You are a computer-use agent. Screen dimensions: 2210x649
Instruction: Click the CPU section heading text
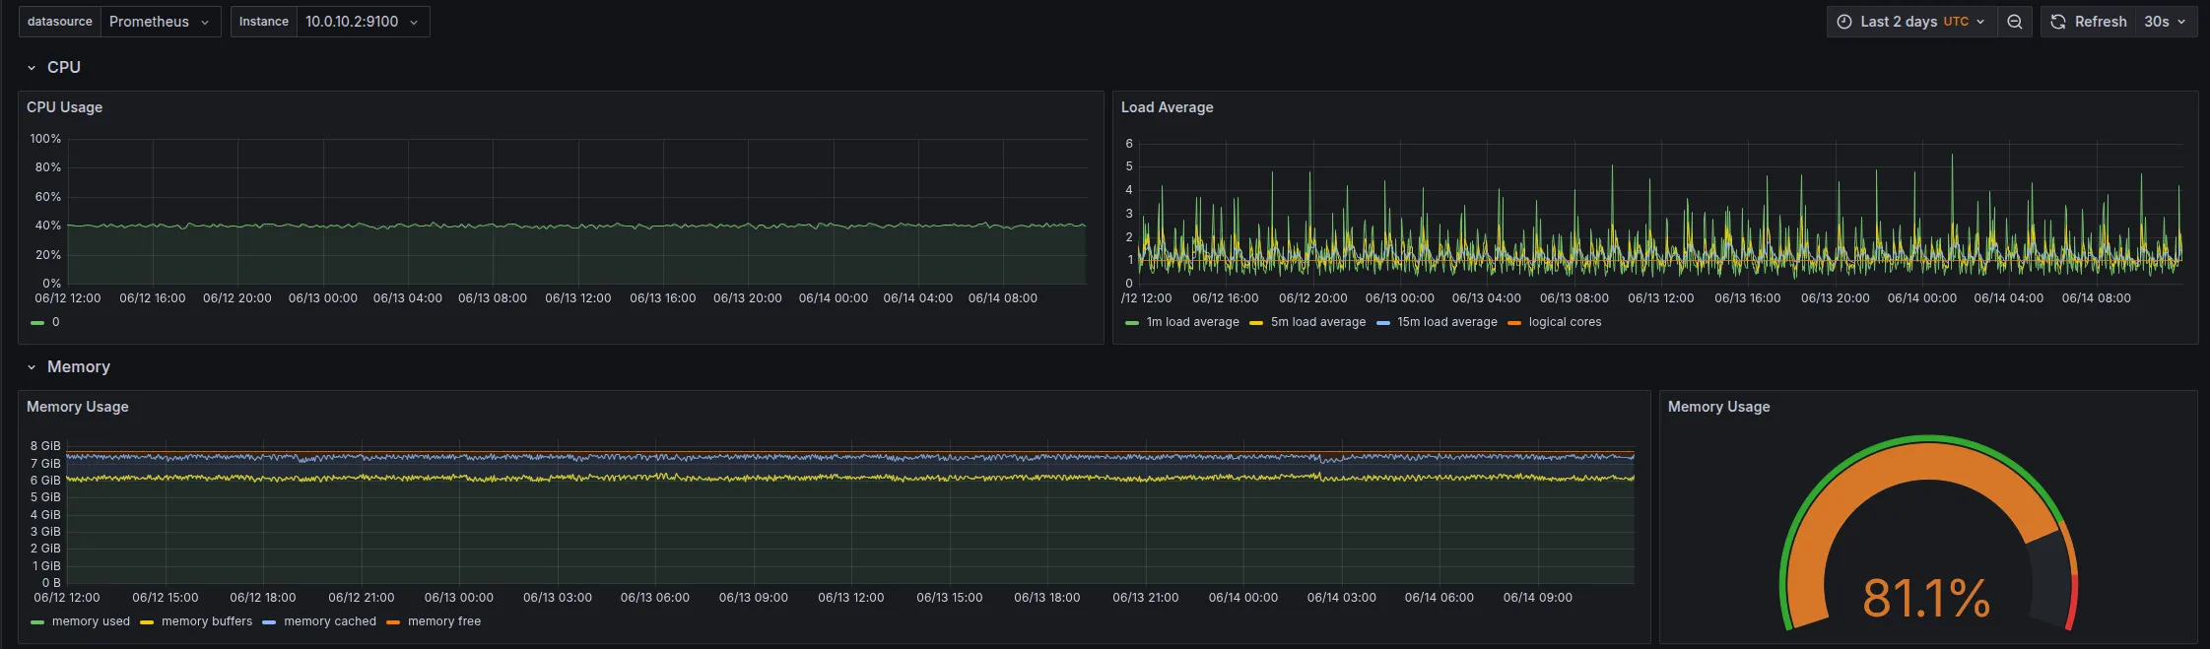tap(64, 68)
